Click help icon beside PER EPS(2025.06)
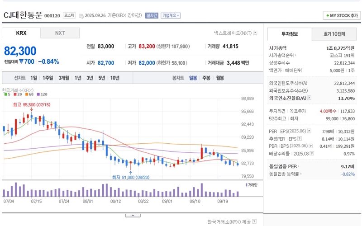 (309, 131)
